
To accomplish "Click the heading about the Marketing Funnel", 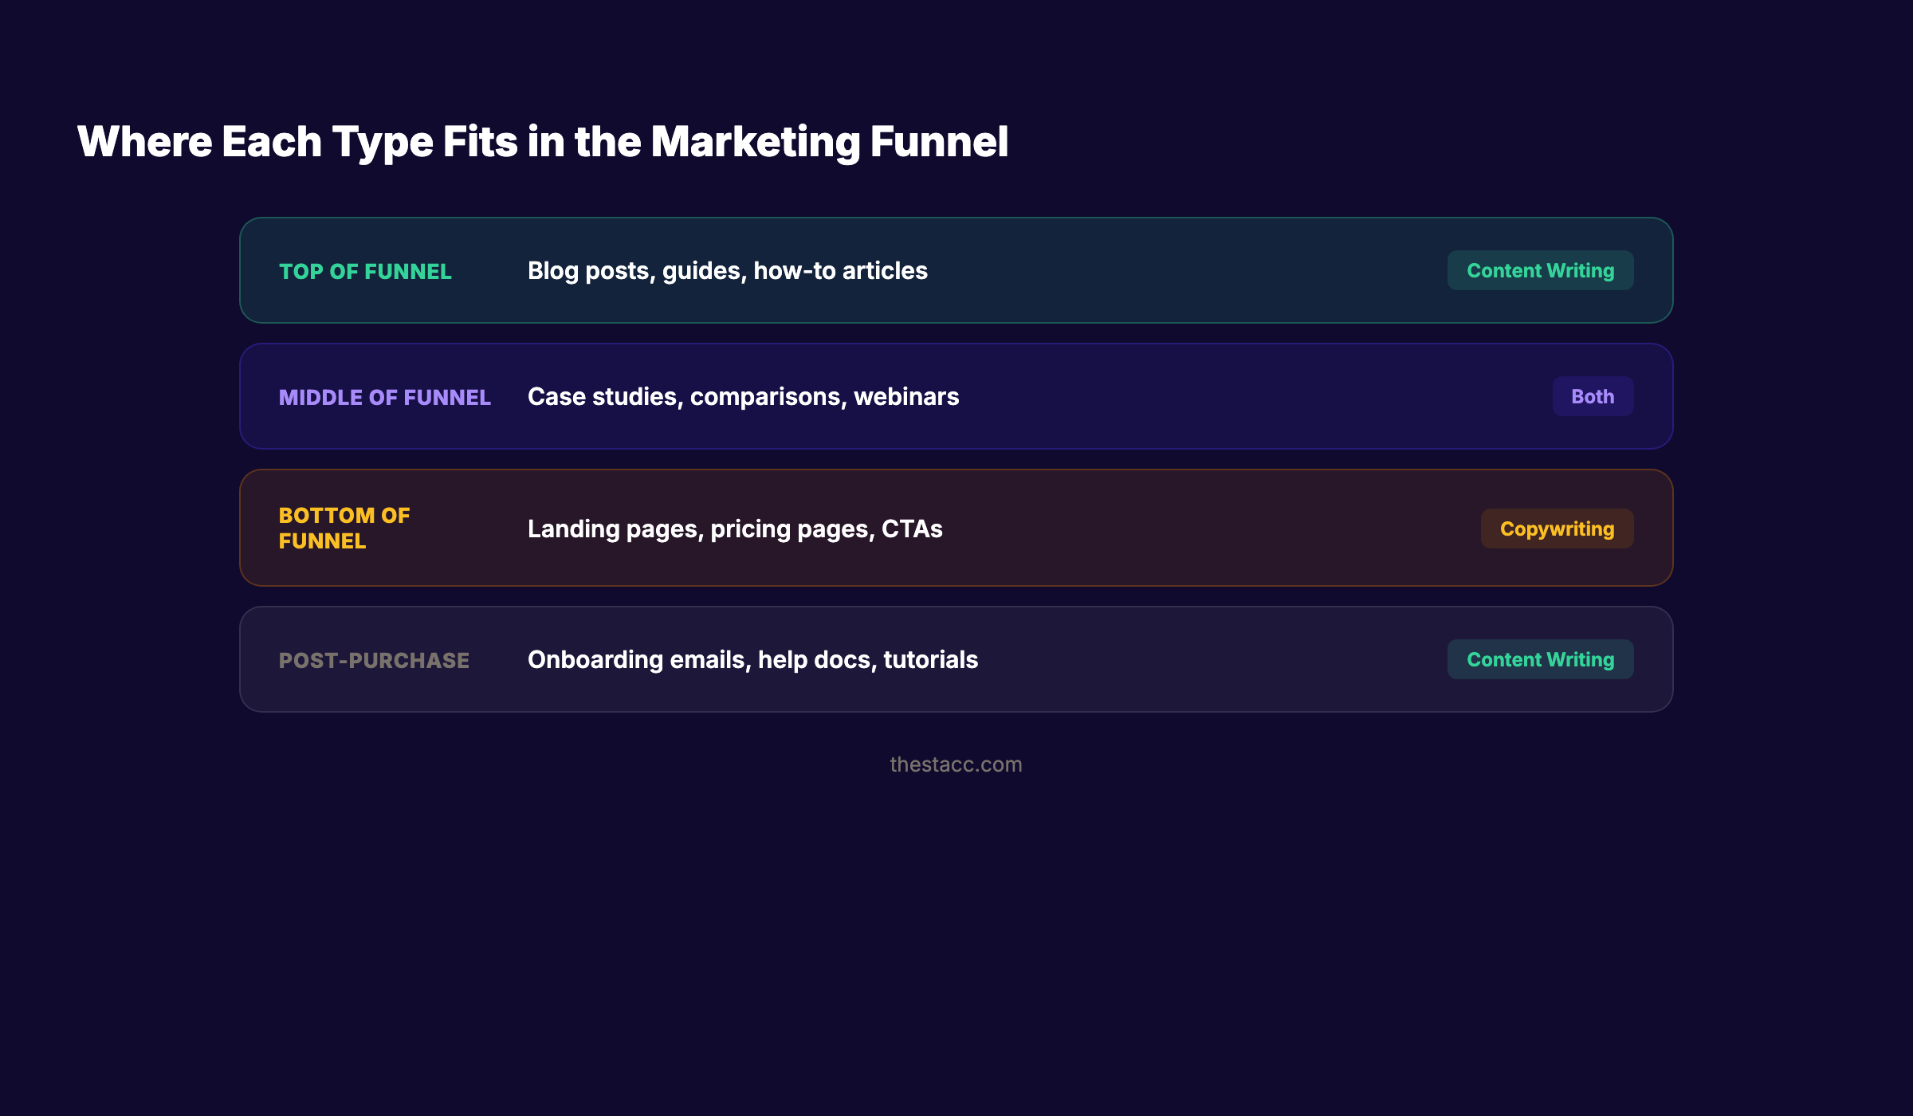I will (543, 142).
